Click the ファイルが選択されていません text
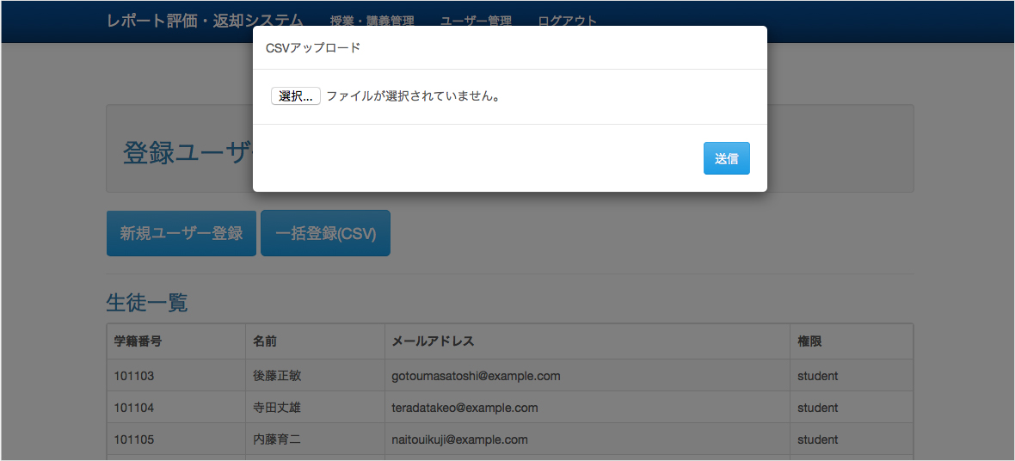Viewport: 1015px width, 461px height. pyautogui.click(x=413, y=96)
